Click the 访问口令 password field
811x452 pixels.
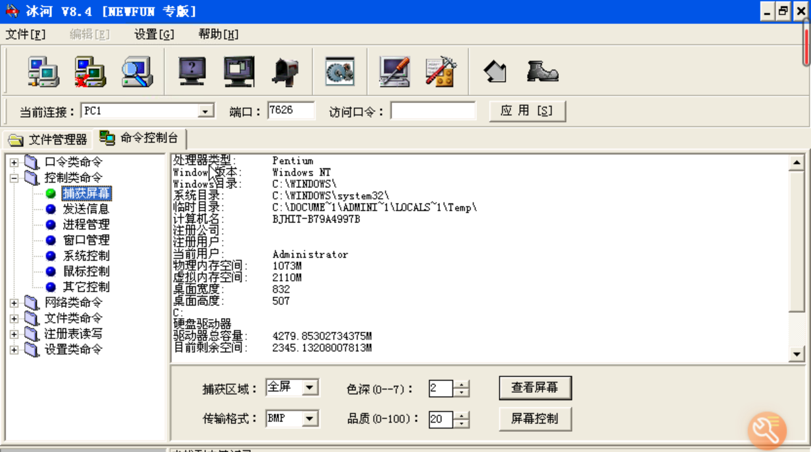(x=433, y=111)
